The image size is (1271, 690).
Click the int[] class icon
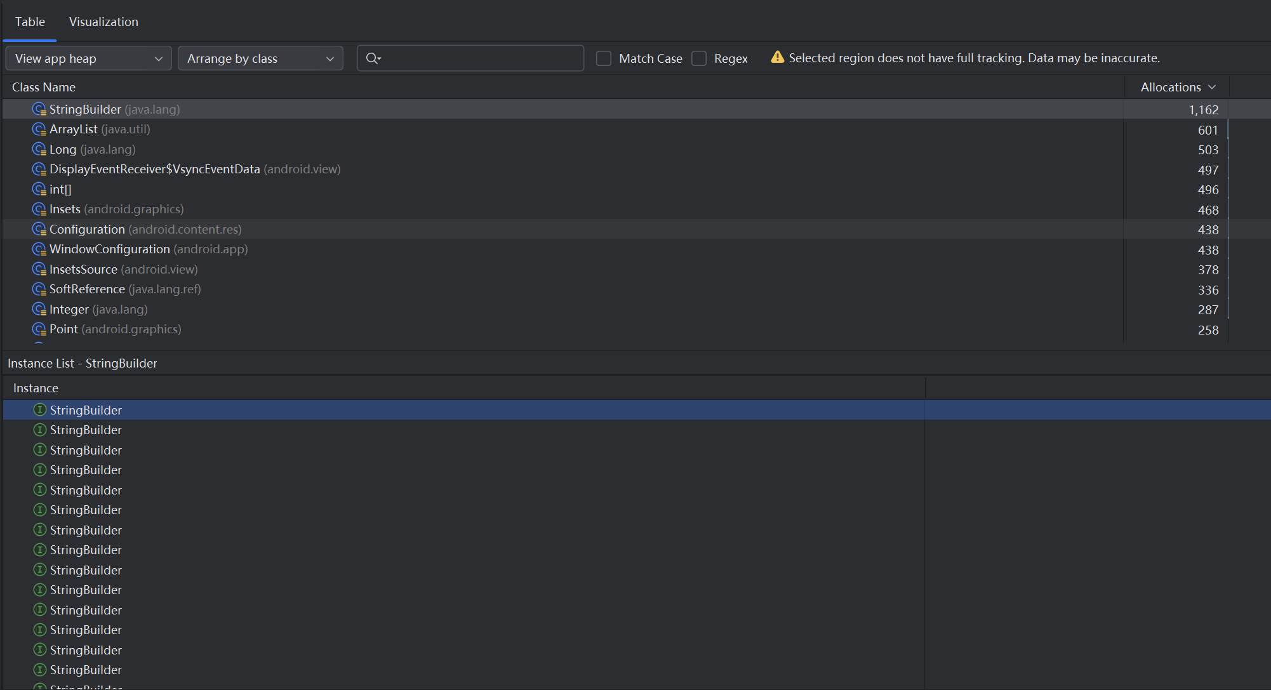(39, 189)
